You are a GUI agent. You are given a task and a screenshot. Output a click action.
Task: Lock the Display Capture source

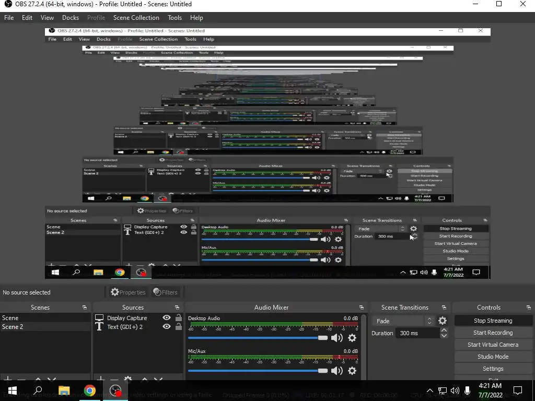[x=179, y=317]
